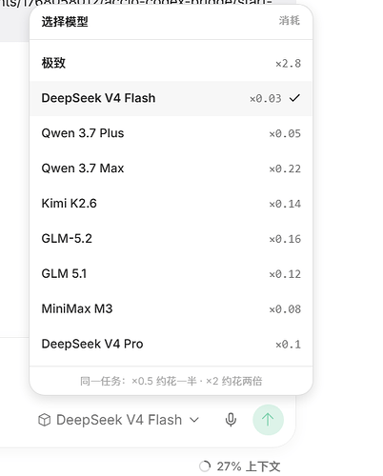Select the 极致 model option
The width and height of the screenshot is (383, 476).
pos(171,63)
